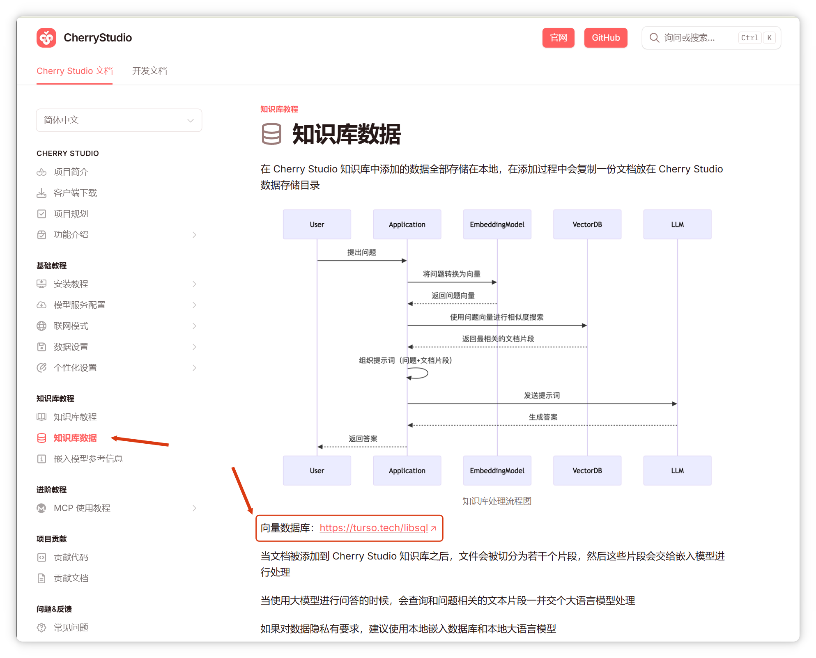
Task: Click the info icon beside 嵌入模型参考信息
Action: click(41, 459)
